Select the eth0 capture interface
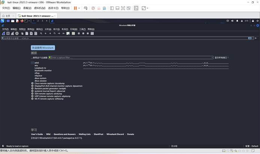This screenshot has height=154, width=260. (37, 63)
